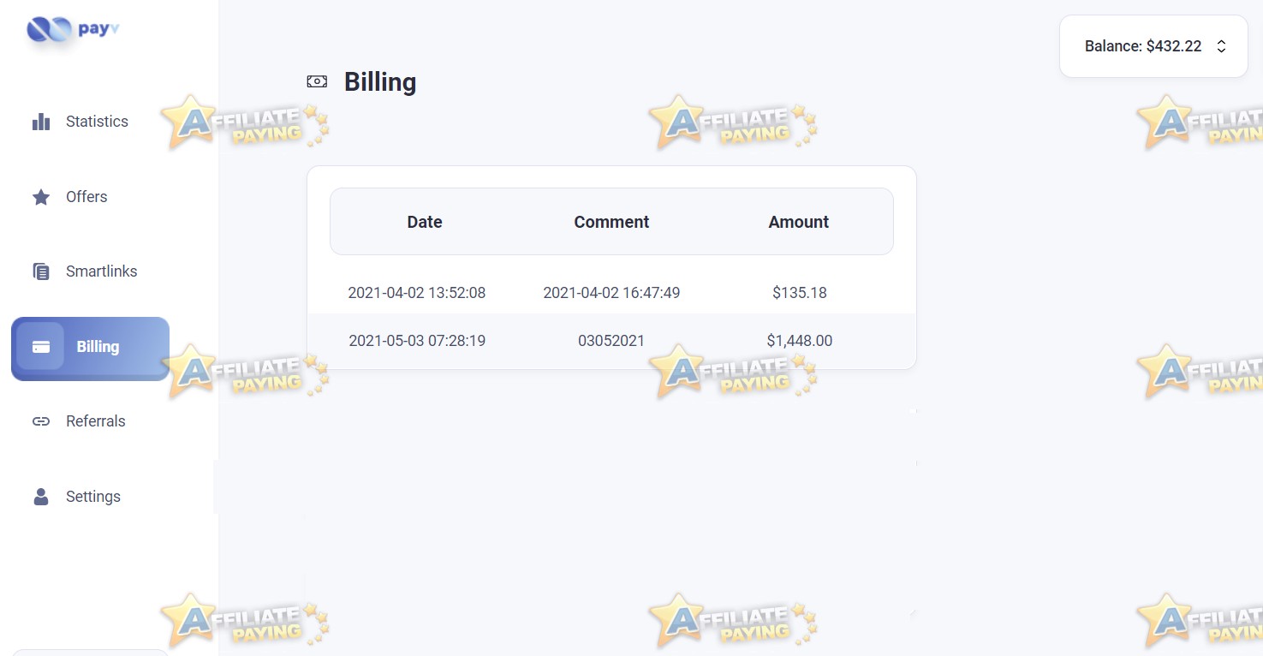Click the Amount column header

(x=799, y=222)
